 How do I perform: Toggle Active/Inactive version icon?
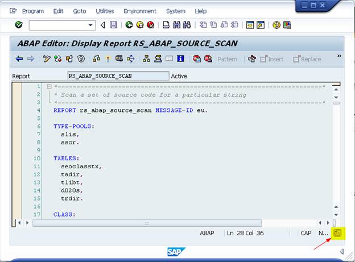[x=57, y=59]
